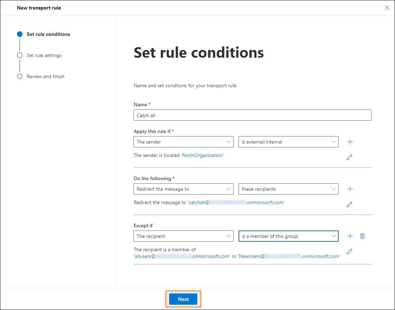
Task: Open the NewUsers group address link
Action: (289, 256)
